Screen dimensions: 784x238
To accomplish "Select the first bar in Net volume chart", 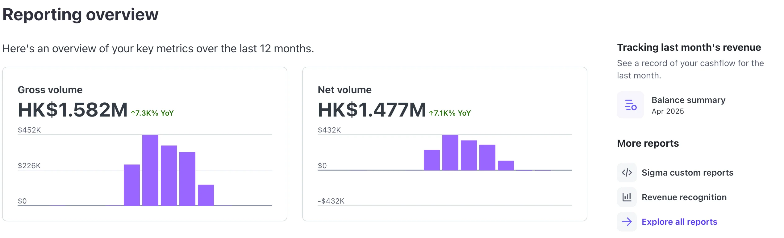I will 432,160.
